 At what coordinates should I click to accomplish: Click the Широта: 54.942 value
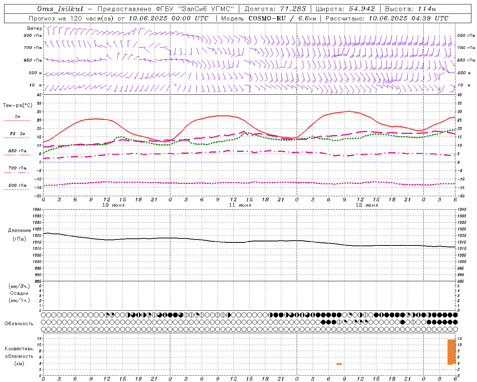[x=345, y=9]
